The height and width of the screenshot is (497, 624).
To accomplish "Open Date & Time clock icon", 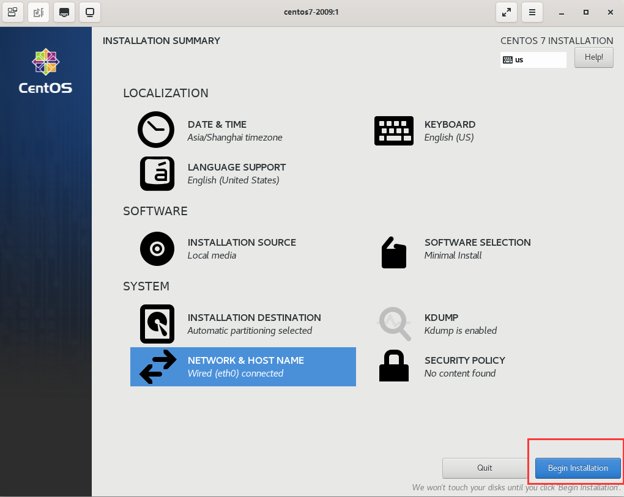I will click(x=156, y=130).
